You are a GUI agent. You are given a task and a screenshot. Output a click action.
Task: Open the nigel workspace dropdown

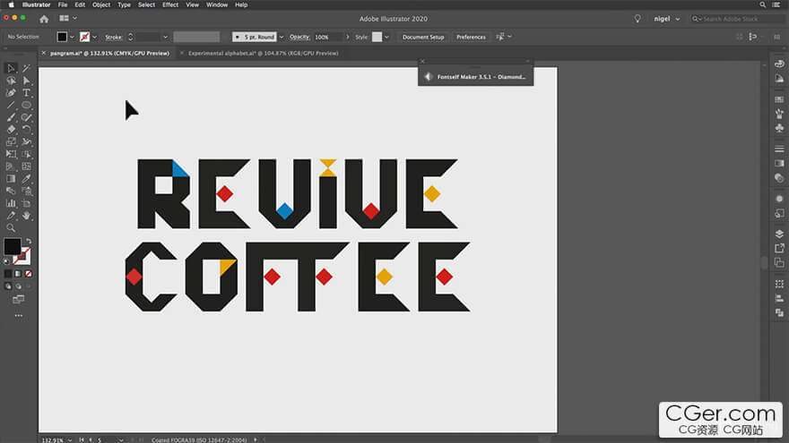tap(667, 19)
